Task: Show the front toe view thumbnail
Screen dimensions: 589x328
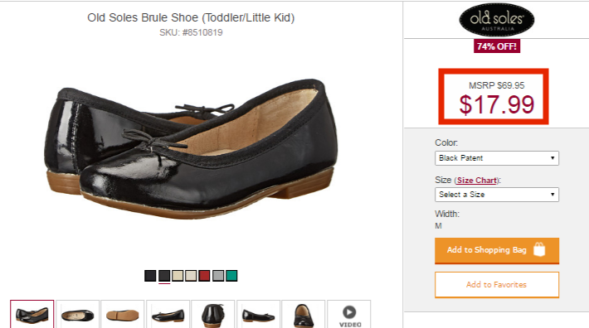Action: tap(303, 315)
